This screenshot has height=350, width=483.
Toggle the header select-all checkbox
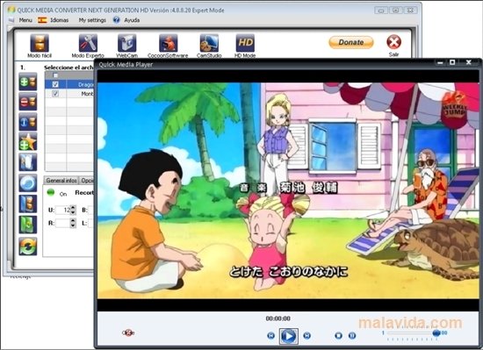[55, 75]
